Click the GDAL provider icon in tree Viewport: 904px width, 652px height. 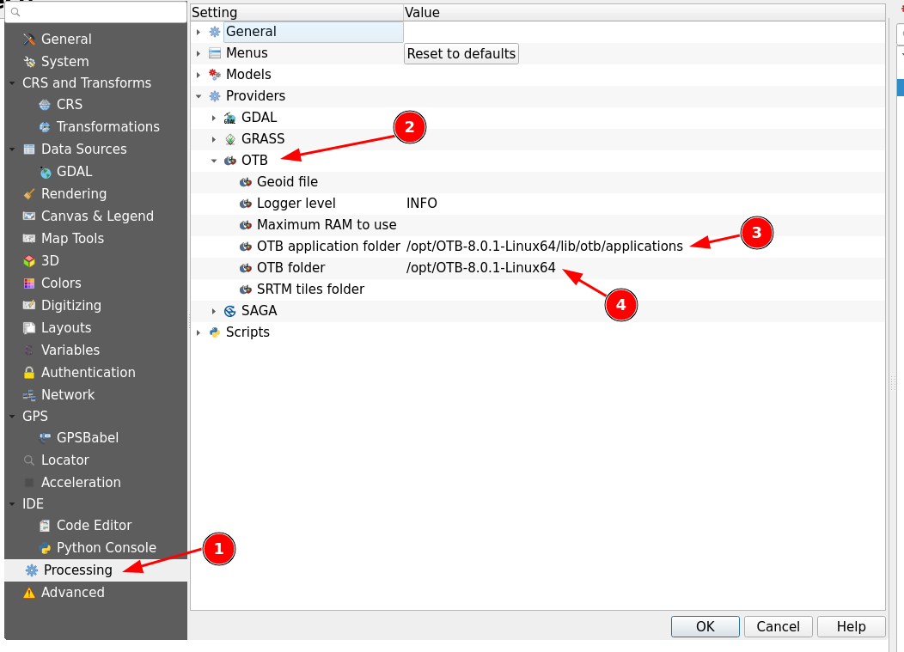click(230, 119)
